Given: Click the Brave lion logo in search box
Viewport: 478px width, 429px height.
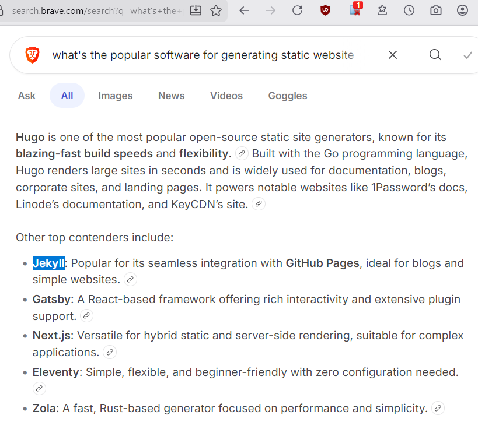Looking at the screenshot, I should 33,55.
